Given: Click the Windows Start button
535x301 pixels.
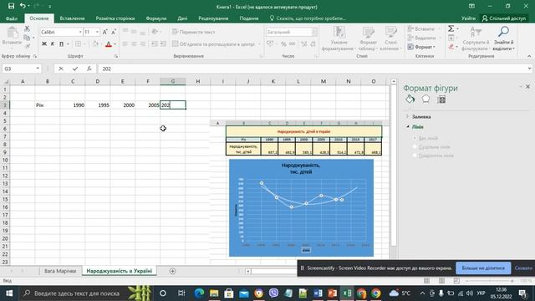Looking at the screenshot, I should click(x=9, y=293).
